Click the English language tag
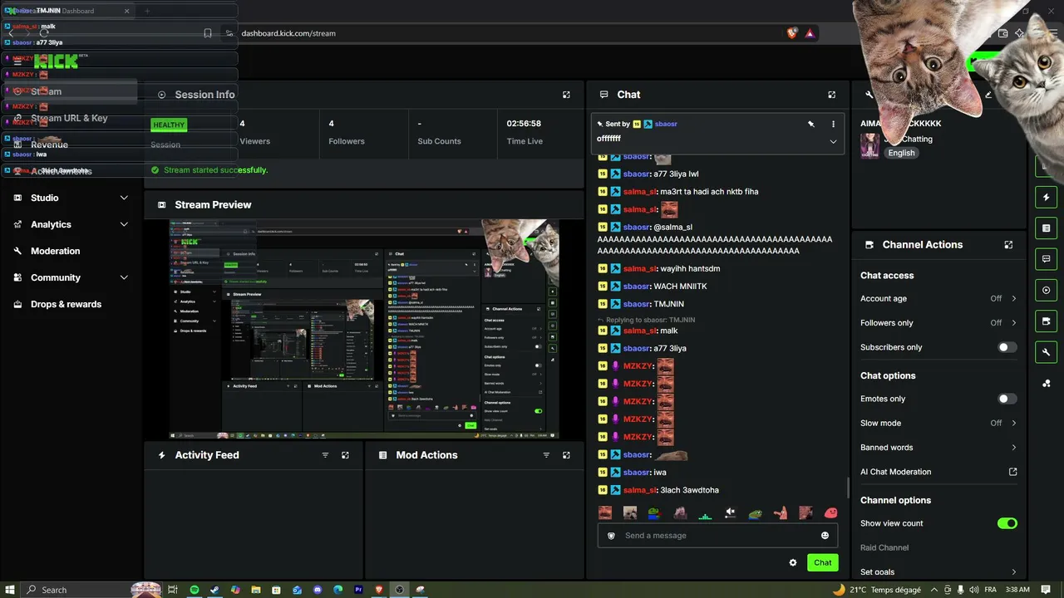The width and height of the screenshot is (1064, 598). click(x=901, y=153)
